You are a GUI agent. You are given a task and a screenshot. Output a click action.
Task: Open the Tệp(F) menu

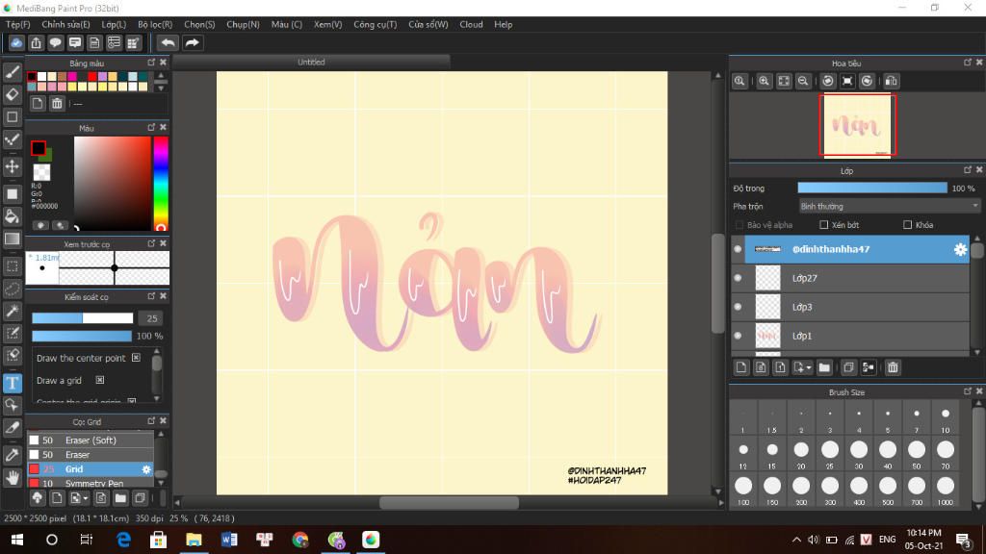17,24
